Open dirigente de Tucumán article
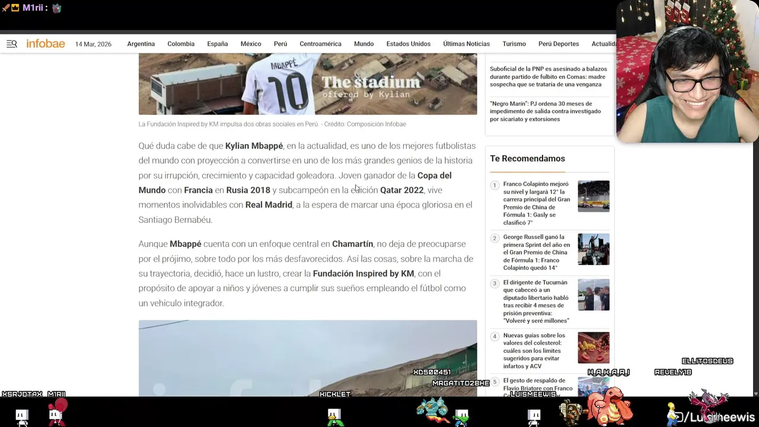Image resolution: width=759 pixels, height=427 pixels. click(536, 302)
